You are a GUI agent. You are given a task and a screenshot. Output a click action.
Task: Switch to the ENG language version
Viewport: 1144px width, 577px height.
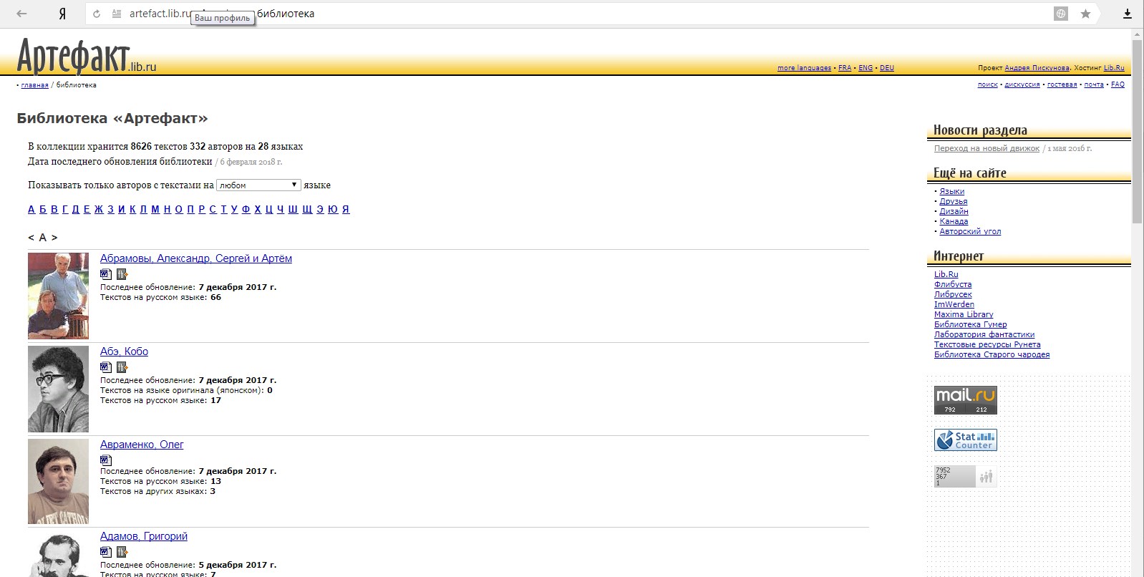(866, 68)
